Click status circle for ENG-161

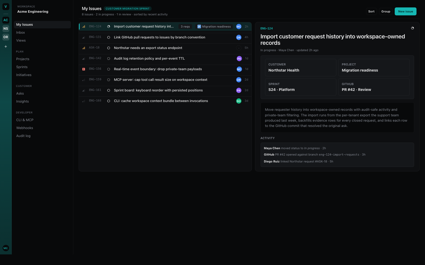(109, 90)
